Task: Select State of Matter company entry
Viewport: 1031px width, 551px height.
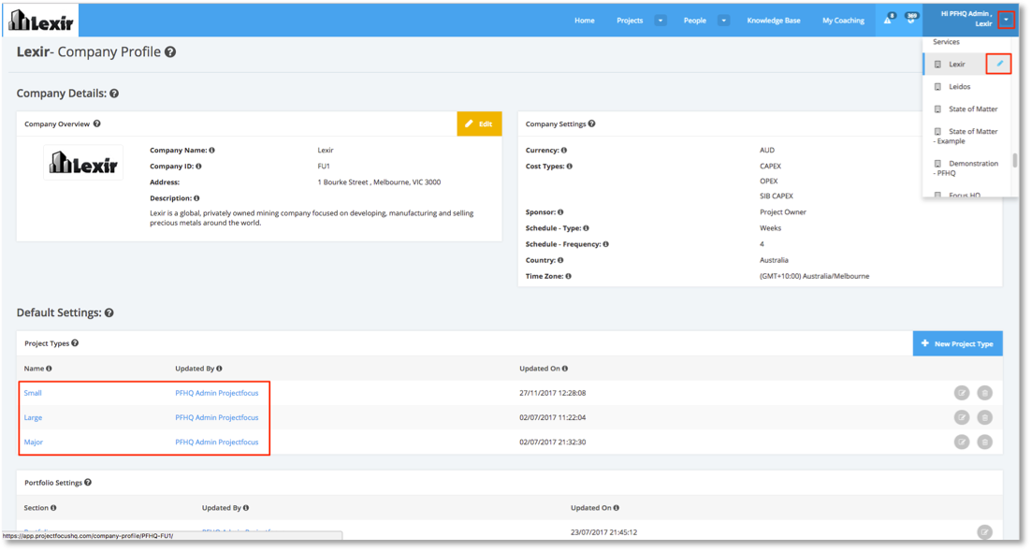Action: pos(972,109)
